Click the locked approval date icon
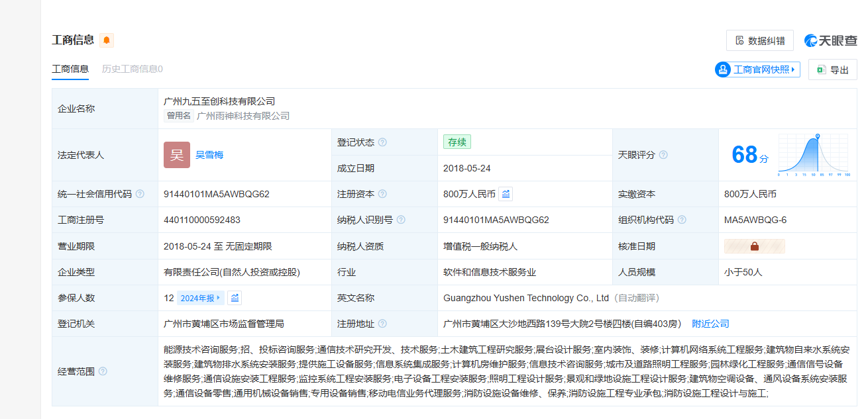Screen dimensions: 868x419 point(754,246)
